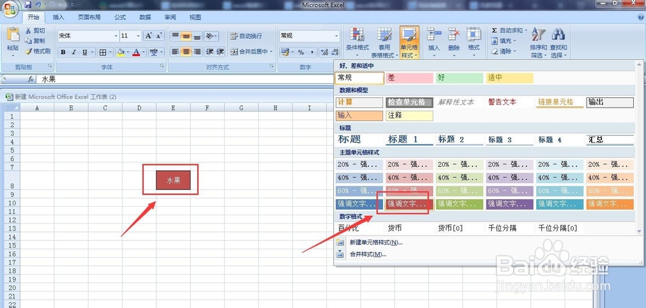Toggle bottom vertical alignment

click(x=197, y=36)
